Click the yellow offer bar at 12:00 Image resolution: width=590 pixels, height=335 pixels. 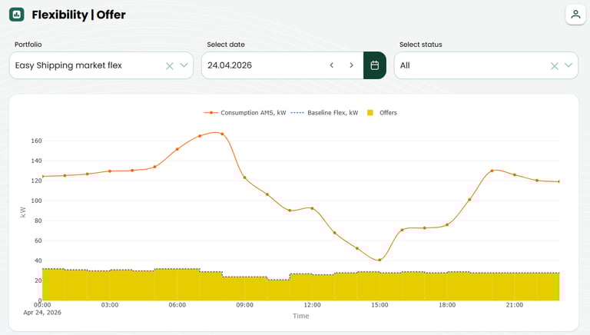point(312,287)
